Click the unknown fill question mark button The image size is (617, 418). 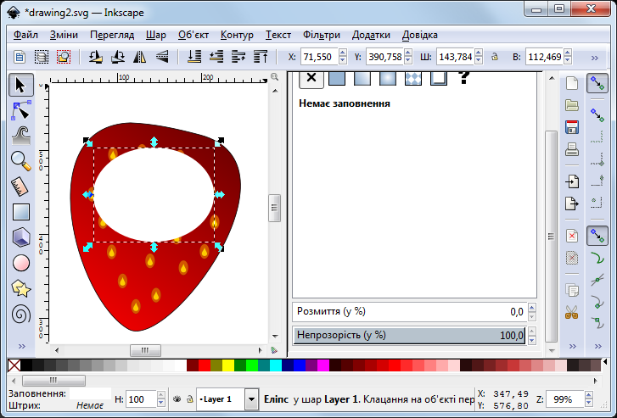point(464,78)
